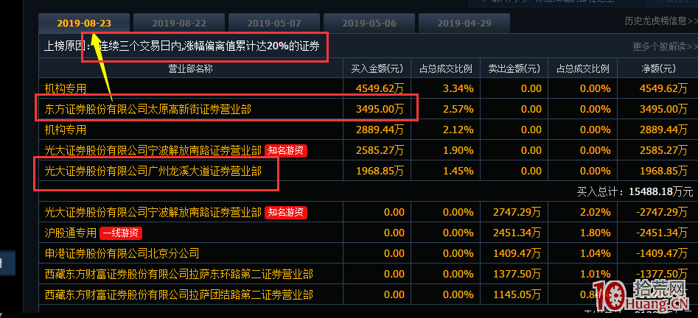Click the 买入总计 15488.18万元 summary
This screenshot has height=318, width=698.
point(635,191)
